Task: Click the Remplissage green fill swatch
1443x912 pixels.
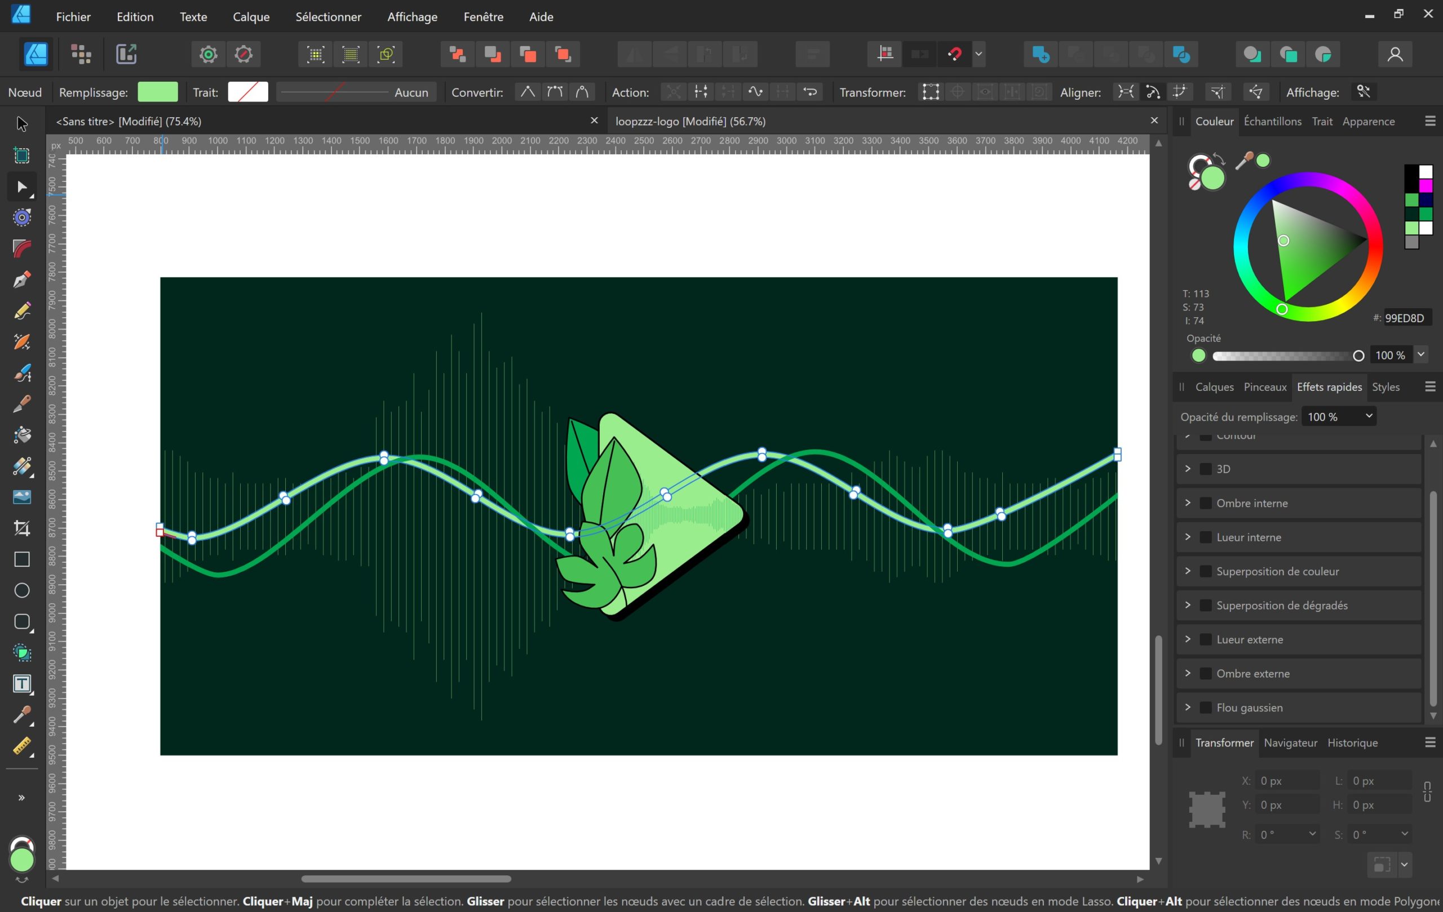Action: (x=158, y=92)
